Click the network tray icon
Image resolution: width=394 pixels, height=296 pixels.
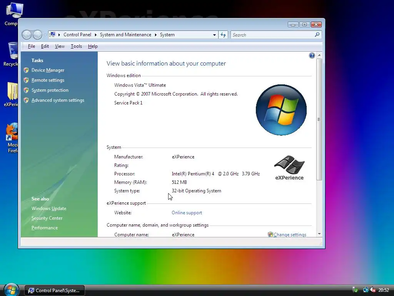(x=366, y=290)
